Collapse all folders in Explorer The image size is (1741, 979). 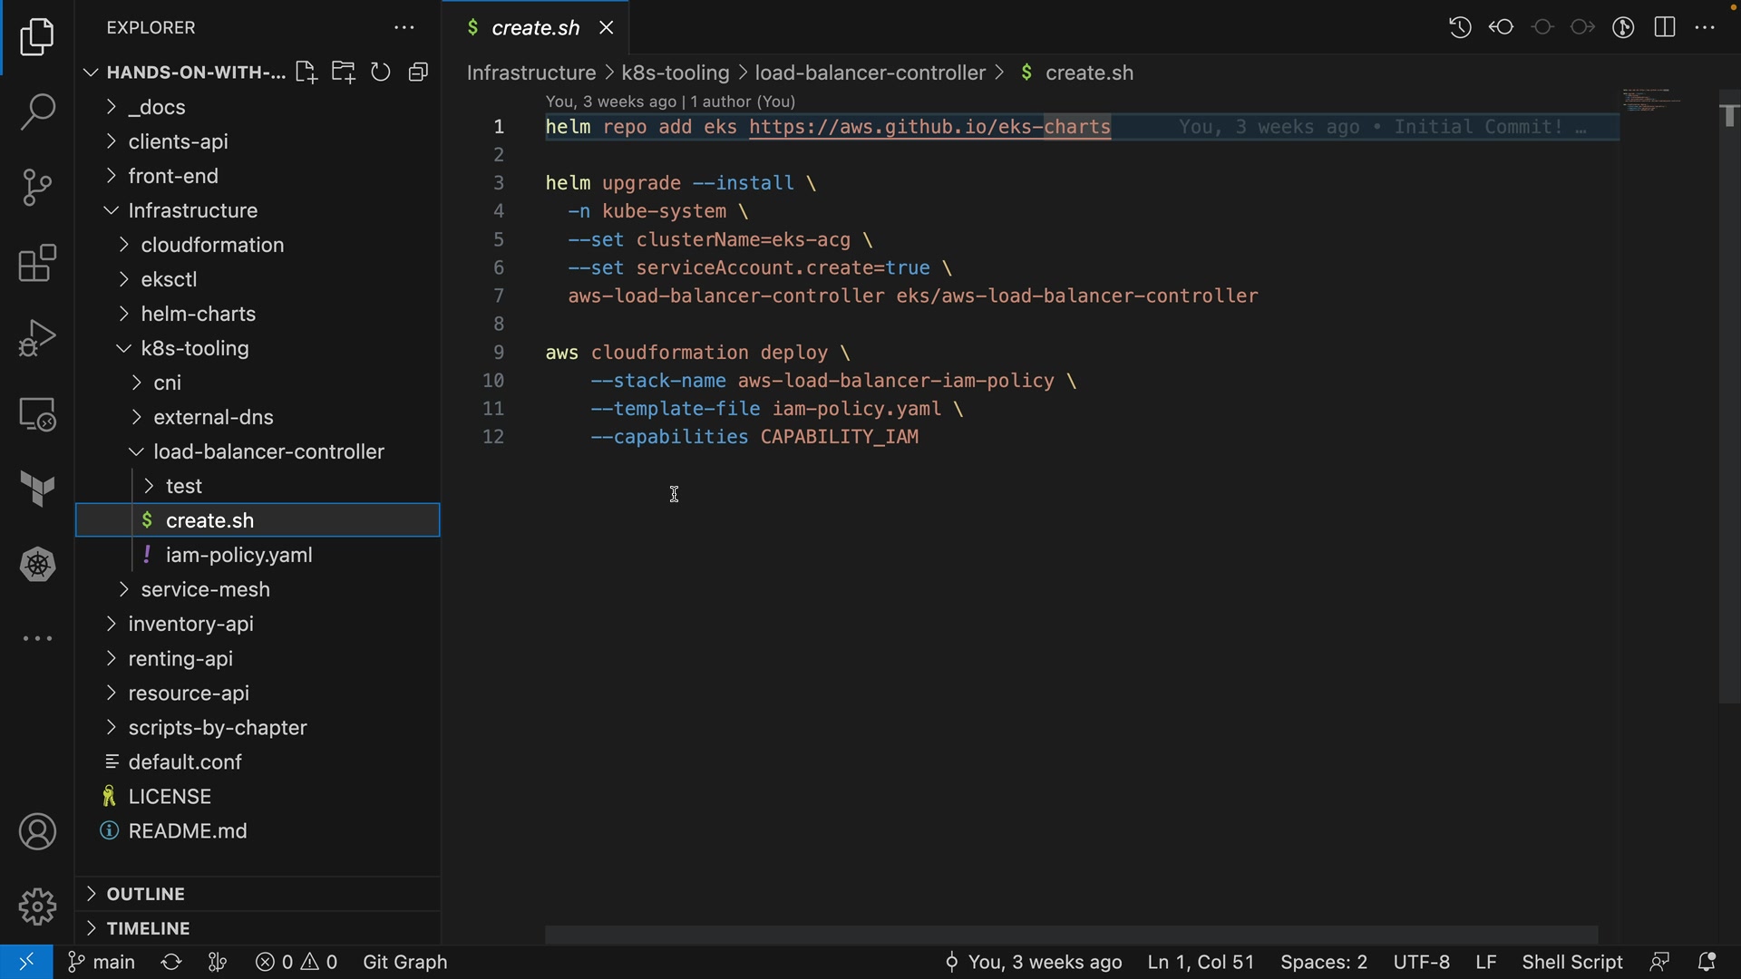pos(418,73)
